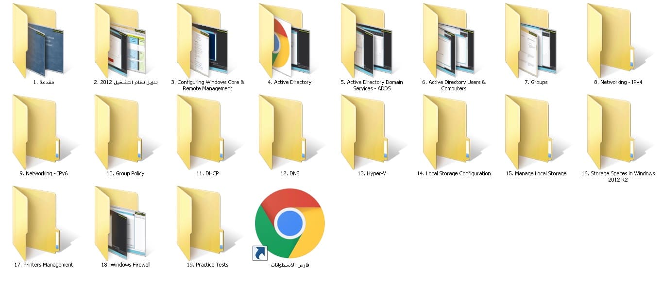Click the '11. DHCP' label text
This screenshot has width=662, height=286.
(208, 174)
